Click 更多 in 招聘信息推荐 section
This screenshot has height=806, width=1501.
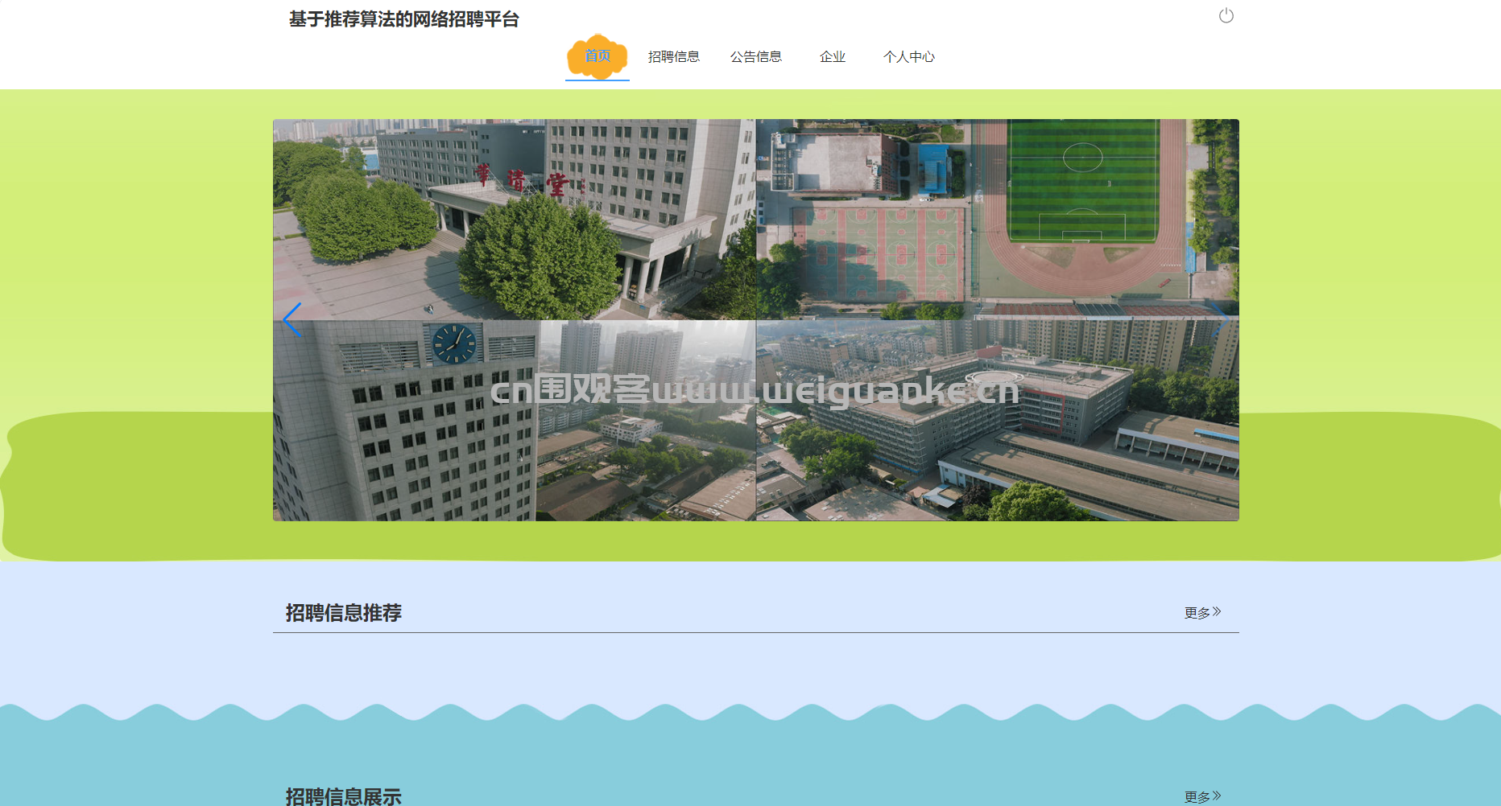pyautogui.click(x=1197, y=613)
